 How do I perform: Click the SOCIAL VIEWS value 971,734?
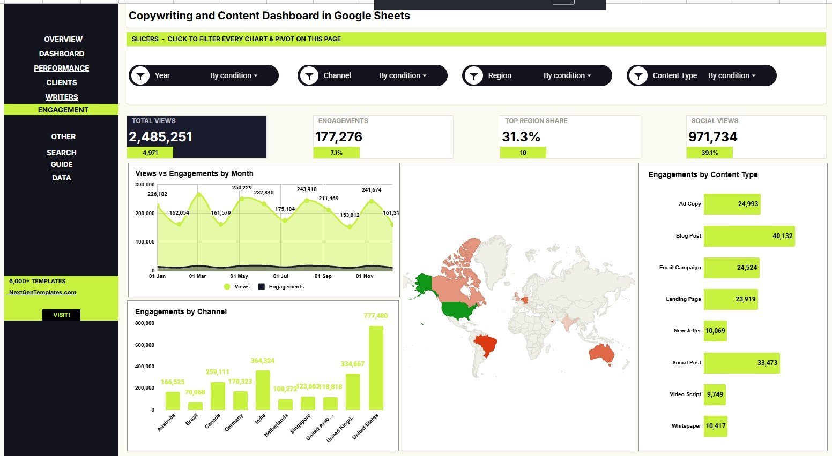713,137
